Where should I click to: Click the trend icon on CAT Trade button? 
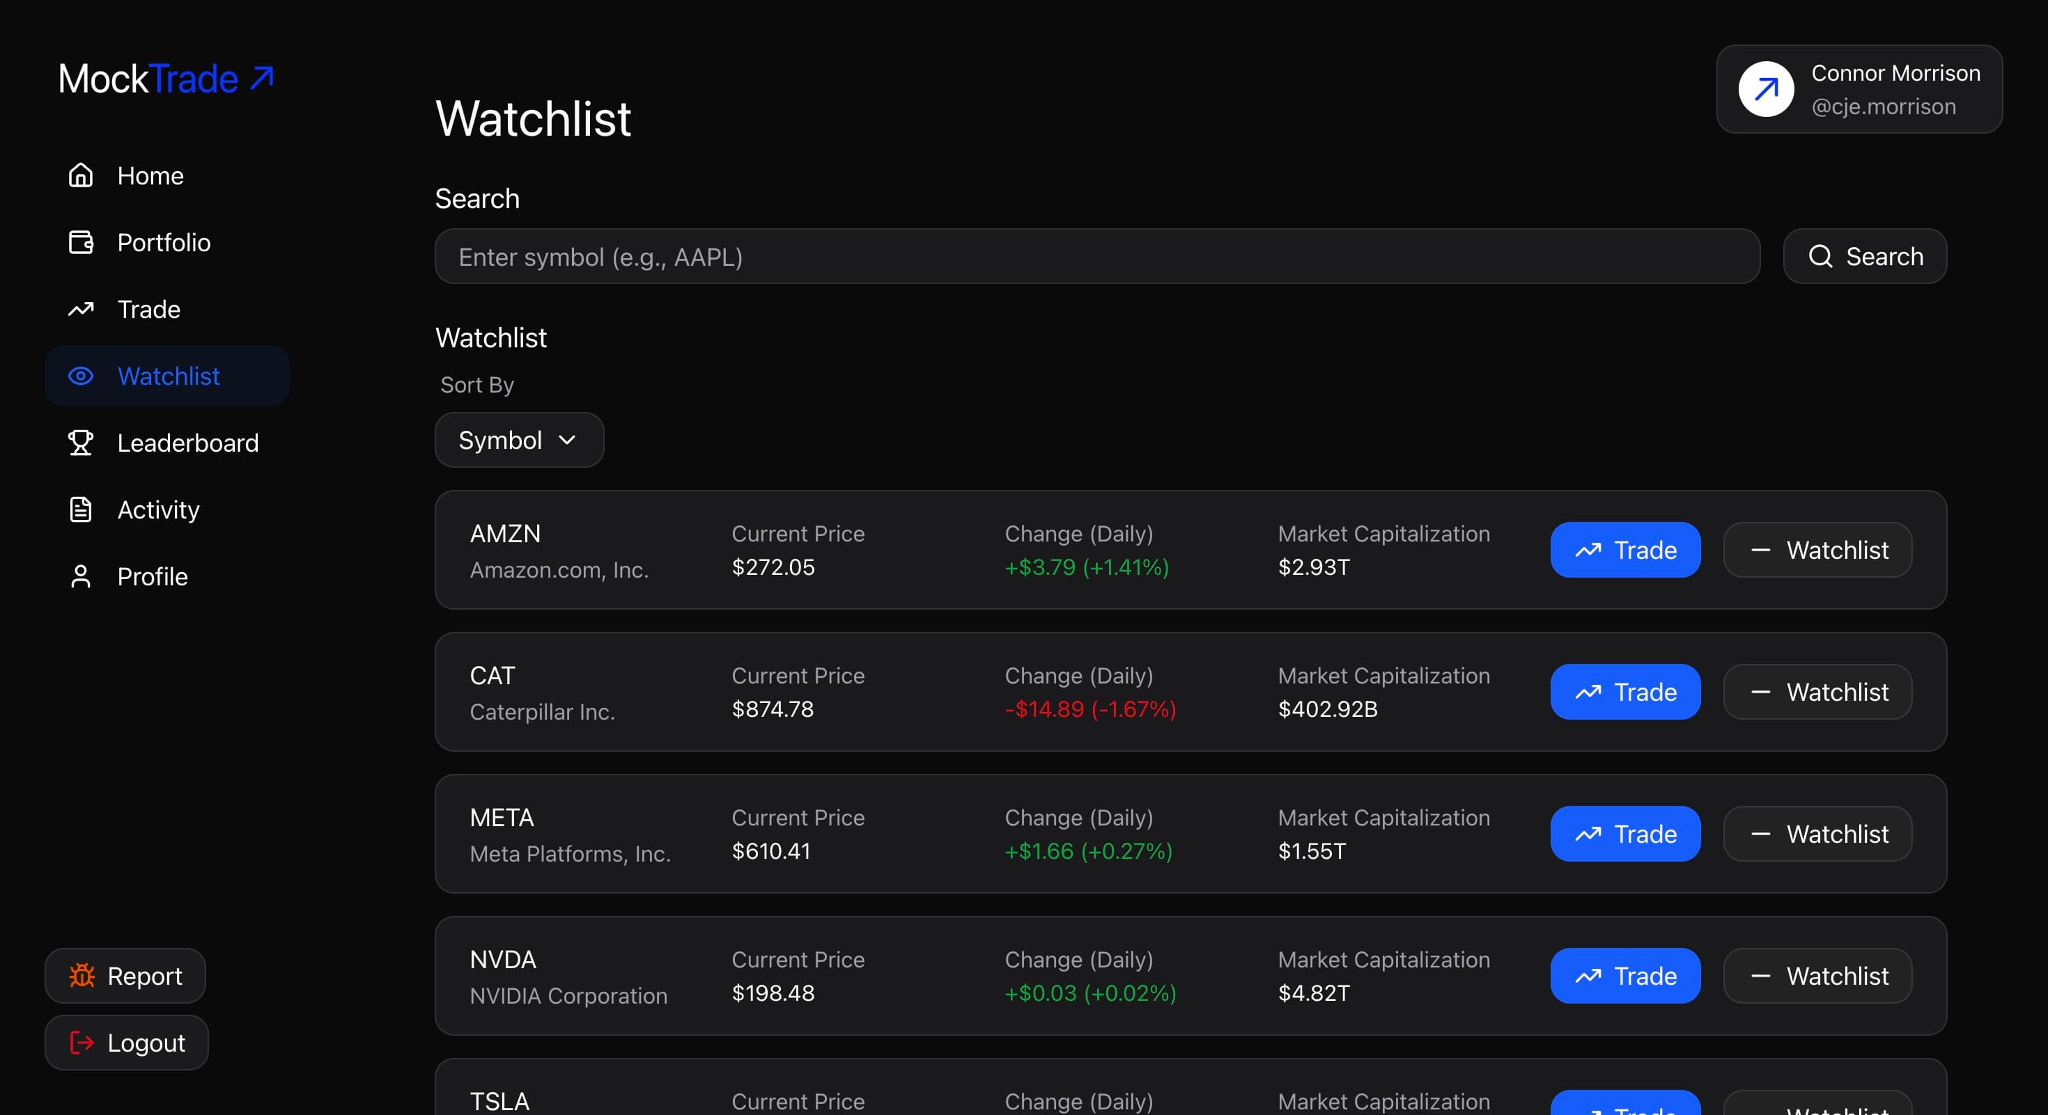click(1588, 692)
